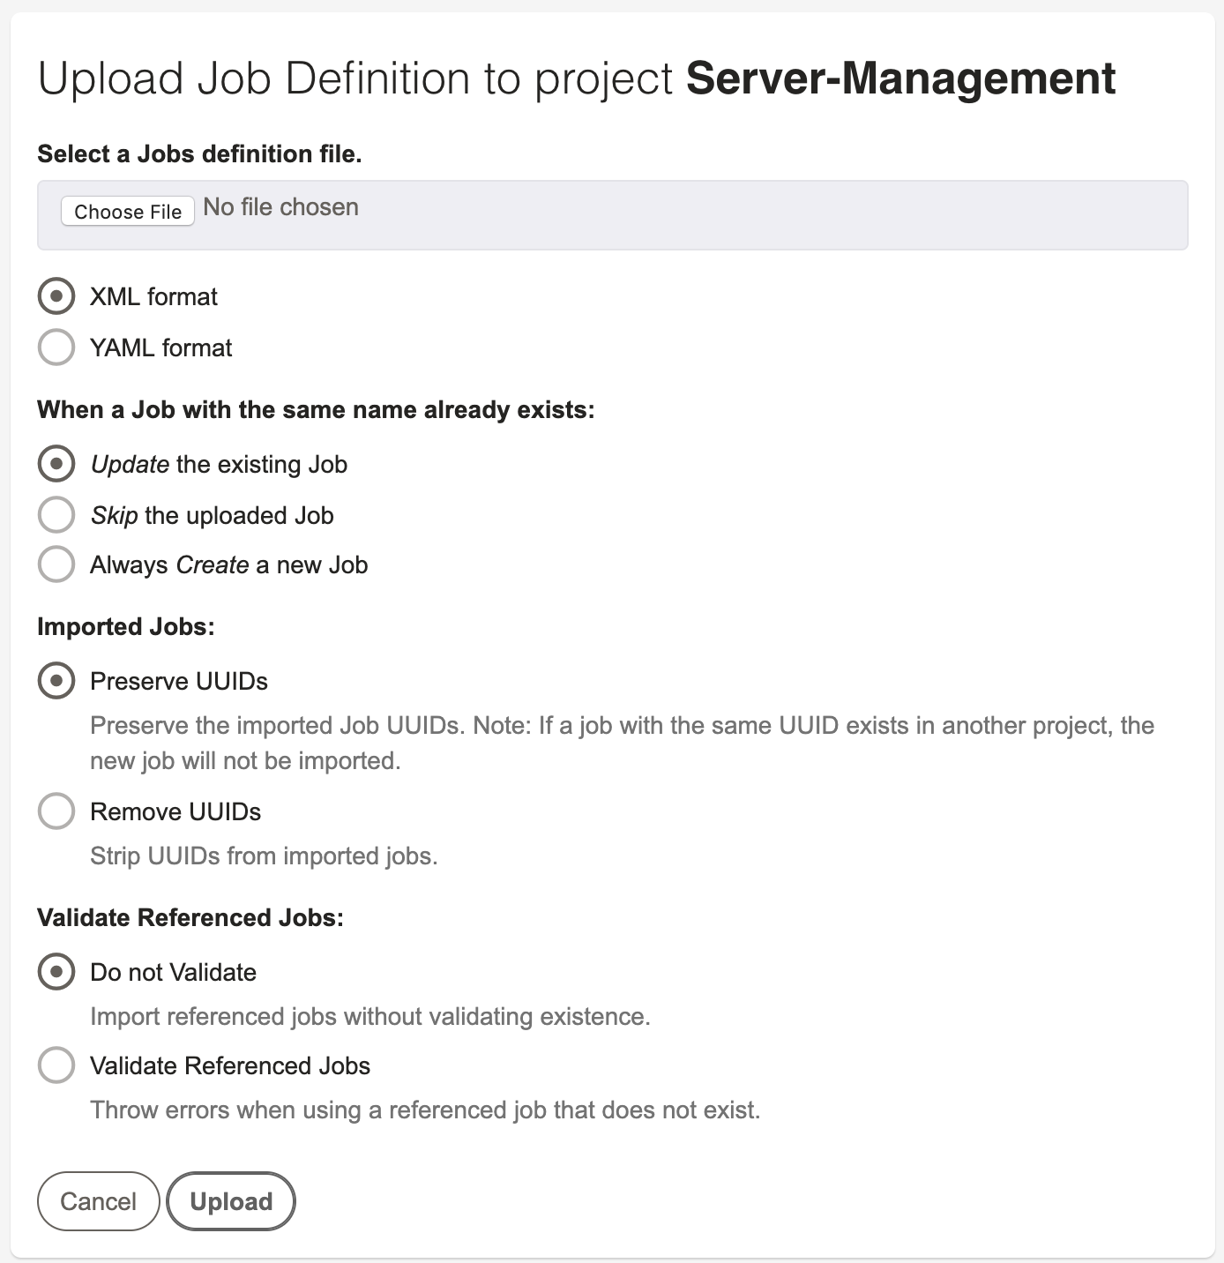Enable the Preserve UUIDs option
Image resolution: width=1224 pixels, height=1263 pixels.
(56, 680)
